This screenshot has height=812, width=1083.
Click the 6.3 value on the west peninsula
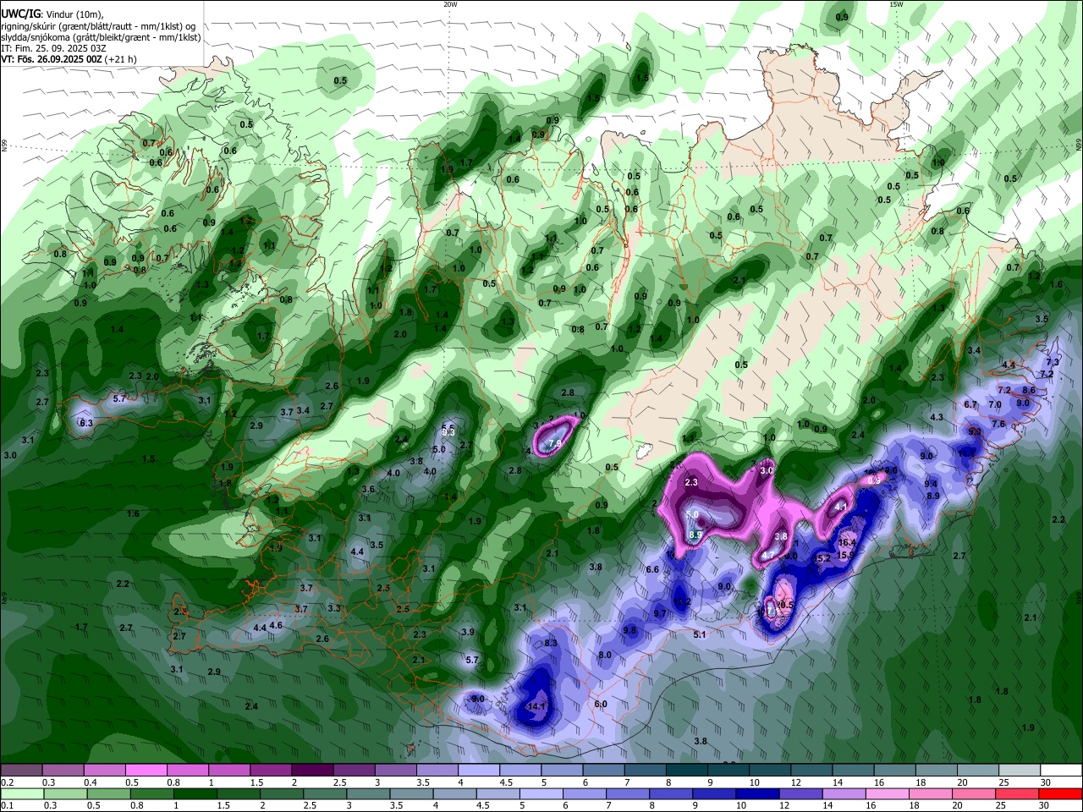85,423
